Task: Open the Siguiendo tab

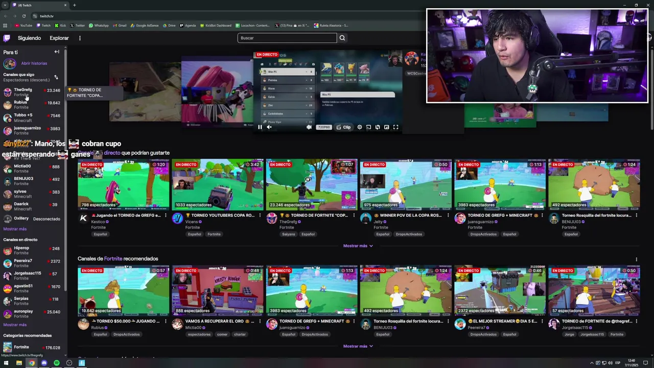Action: 29,38
